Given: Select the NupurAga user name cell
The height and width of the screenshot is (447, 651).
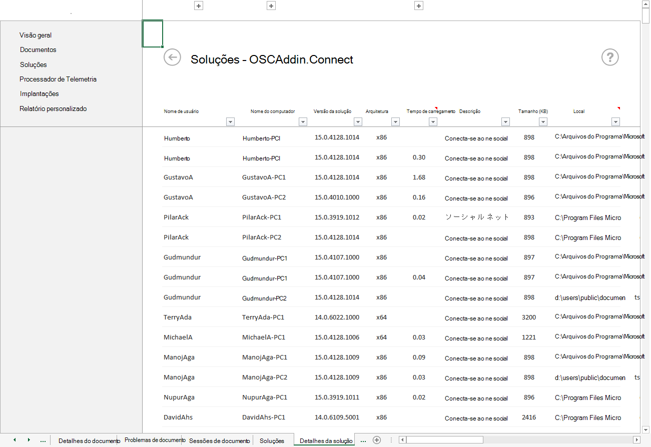Looking at the screenshot, I should [x=179, y=397].
